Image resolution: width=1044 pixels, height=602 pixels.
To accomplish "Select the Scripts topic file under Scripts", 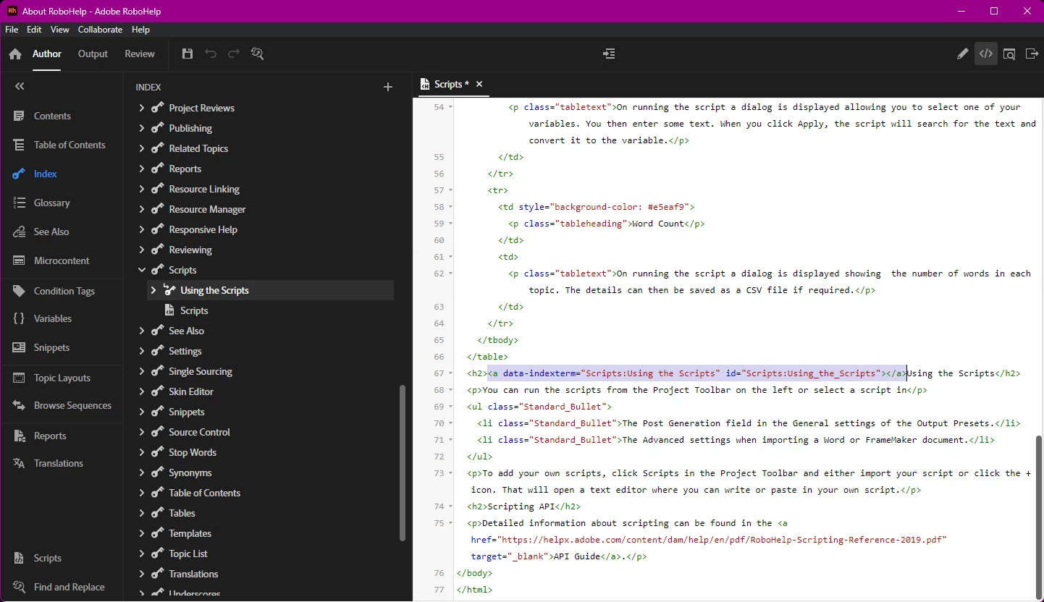I will (194, 310).
